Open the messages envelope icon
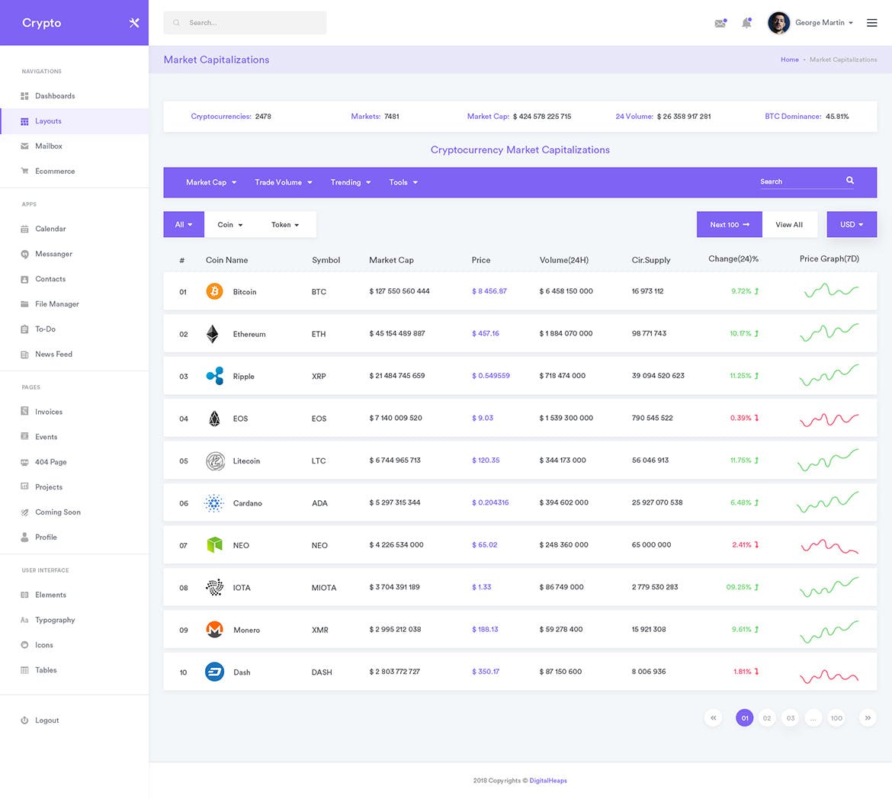This screenshot has width=892, height=799. 720,22
